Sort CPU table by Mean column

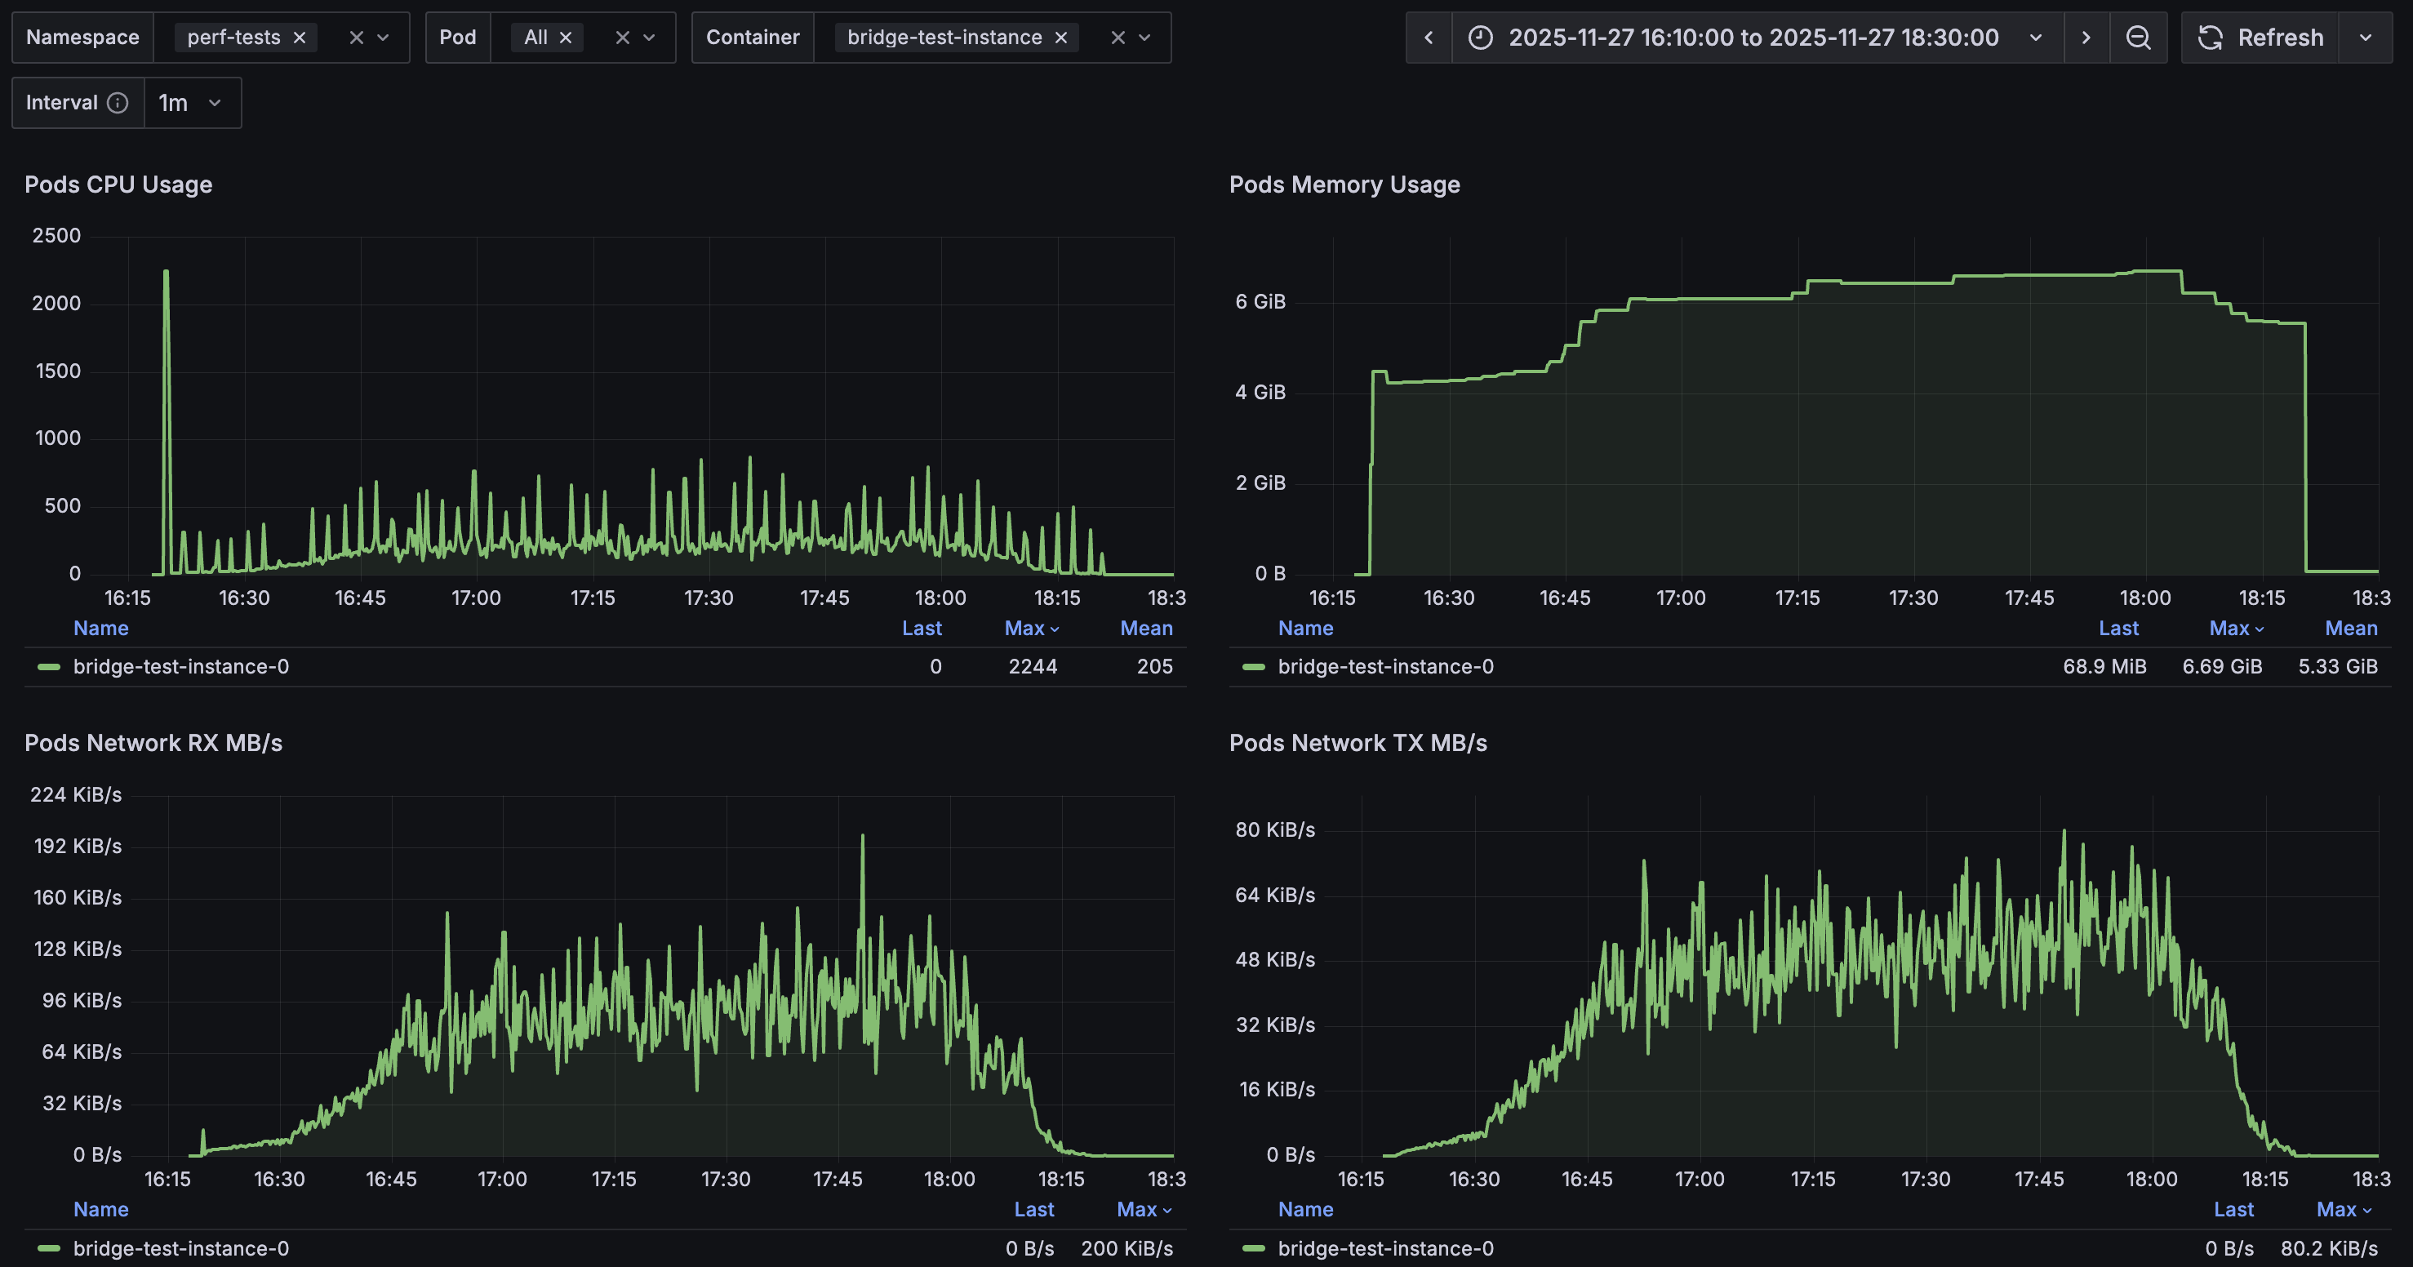[1147, 628]
